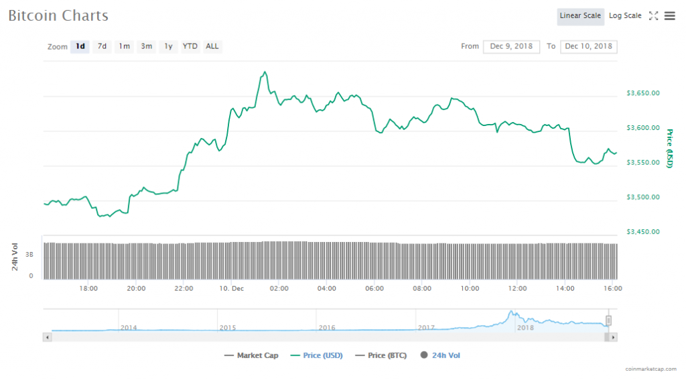
Task: Toggle fullscreen chart view icon
Action: coord(654,16)
